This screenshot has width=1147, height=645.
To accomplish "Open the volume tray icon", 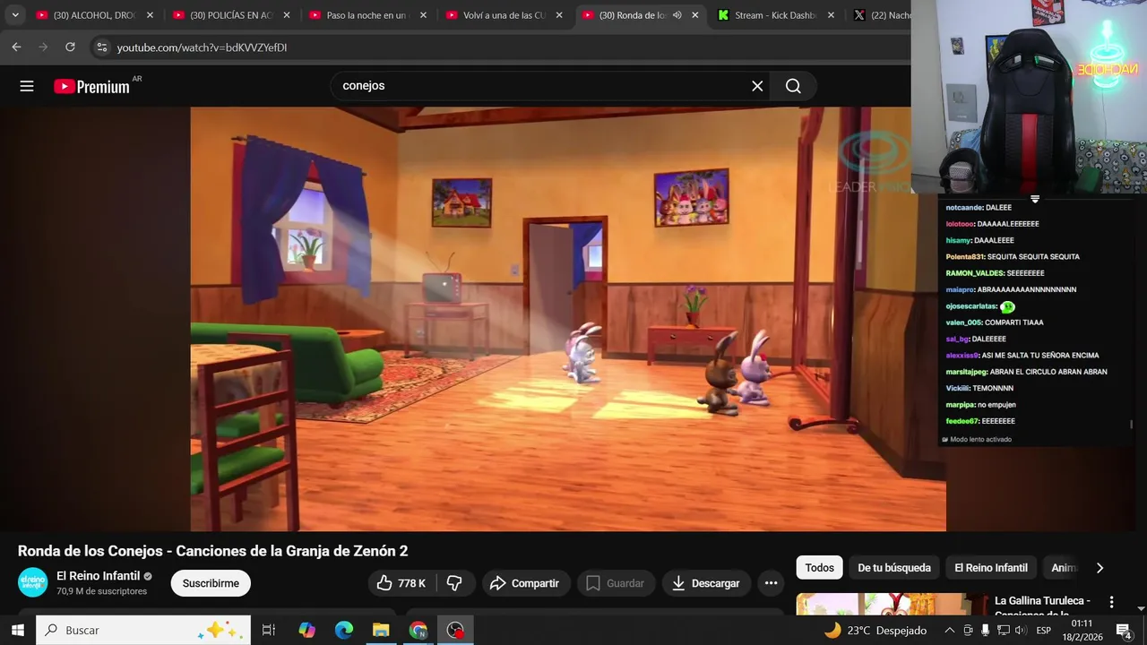I will [1020, 630].
